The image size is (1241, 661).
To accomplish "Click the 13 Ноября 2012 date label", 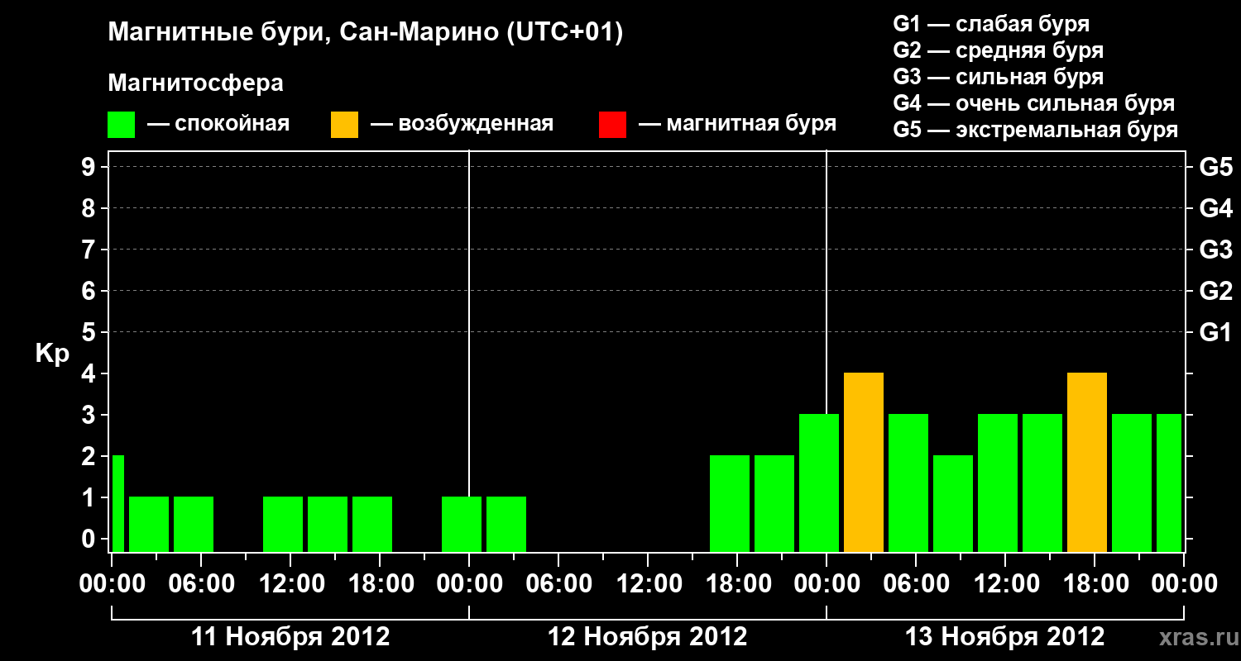I will 1005,637.
